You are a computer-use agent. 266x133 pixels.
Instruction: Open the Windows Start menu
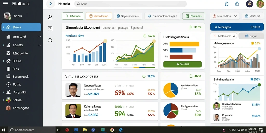tap(4, 130)
